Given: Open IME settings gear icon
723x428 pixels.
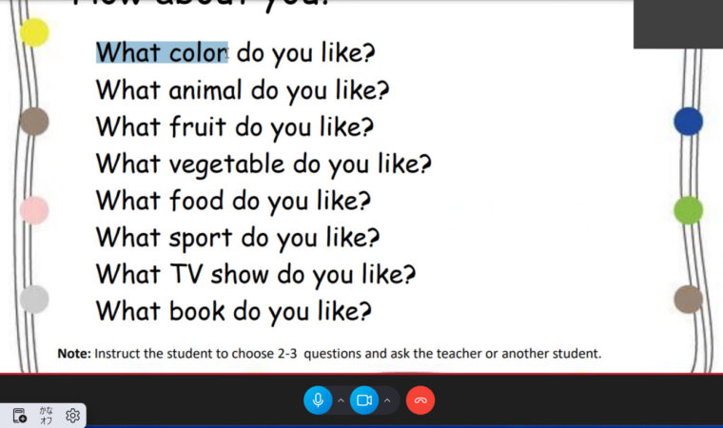Looking at the screenshot, I should tap(72, 416).
